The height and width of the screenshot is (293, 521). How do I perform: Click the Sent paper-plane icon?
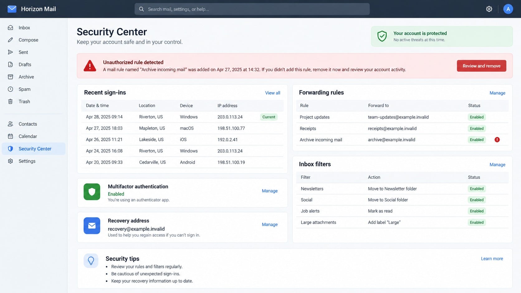tap(11, 52)
